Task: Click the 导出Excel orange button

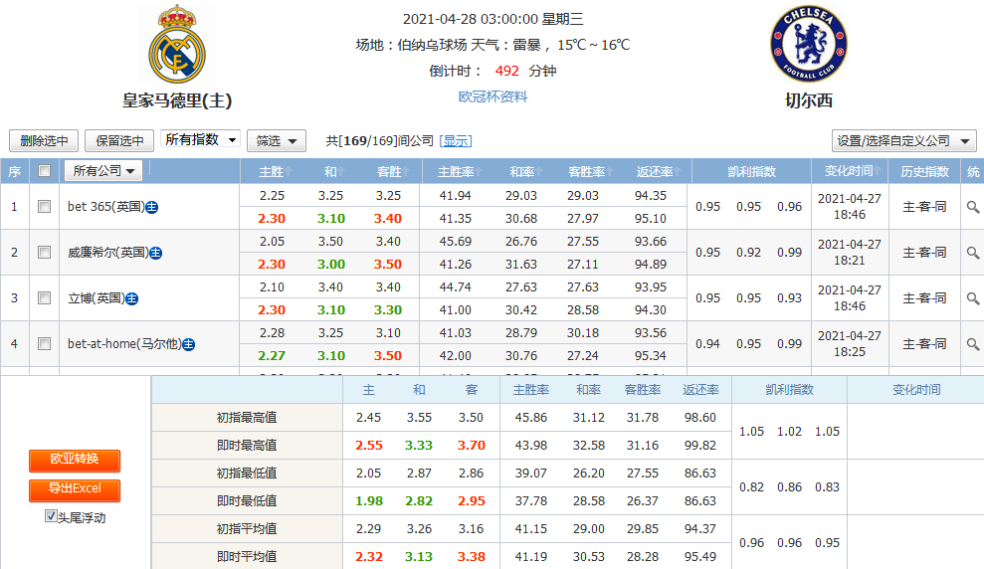Action: point(75,490)
